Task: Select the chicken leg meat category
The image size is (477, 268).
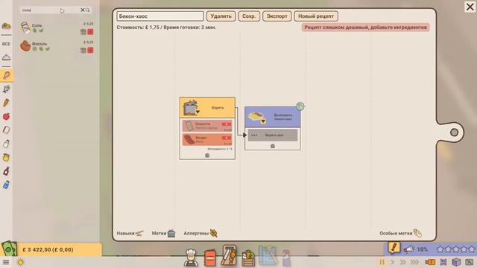Action: click(6, 75)
